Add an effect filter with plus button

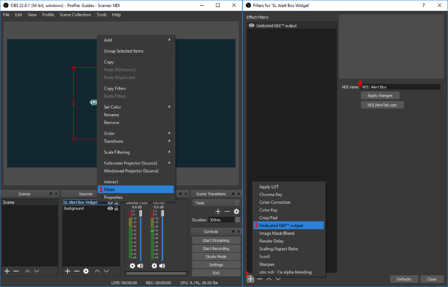[250, 279]
